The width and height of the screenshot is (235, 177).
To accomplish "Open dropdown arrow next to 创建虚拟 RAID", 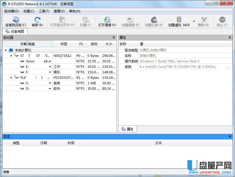I will click(x=194, y=21).
